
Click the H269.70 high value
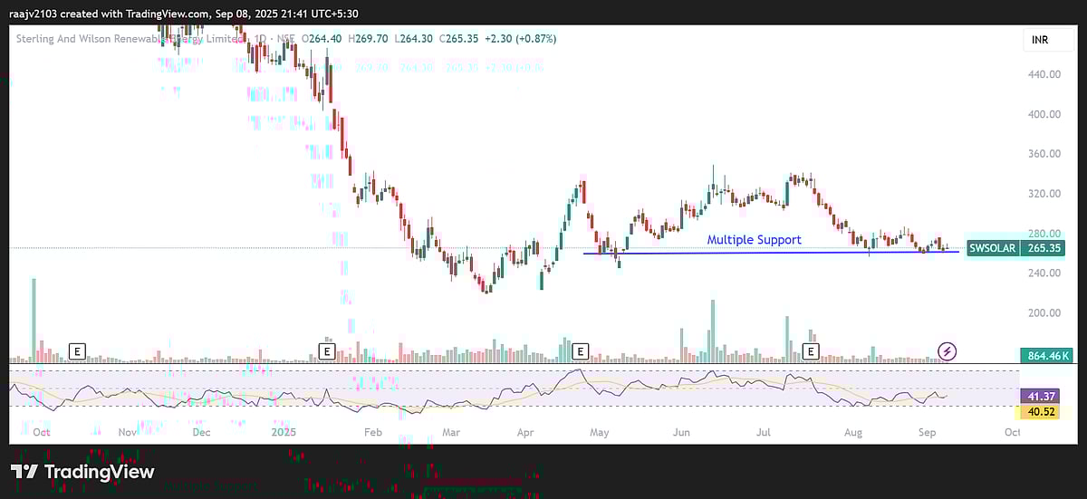[x=369, y=39]
